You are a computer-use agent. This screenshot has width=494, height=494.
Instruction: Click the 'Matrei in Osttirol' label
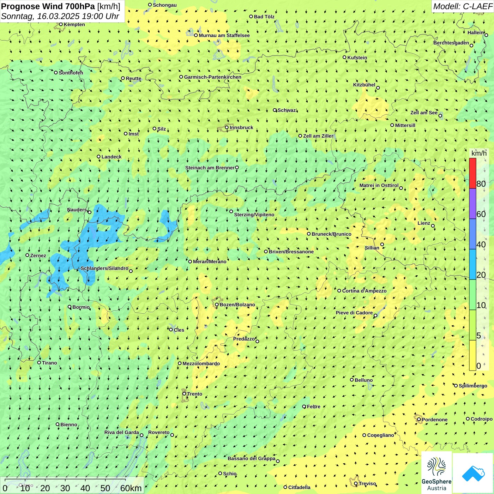pyautogui.click(x=379, y=186)
